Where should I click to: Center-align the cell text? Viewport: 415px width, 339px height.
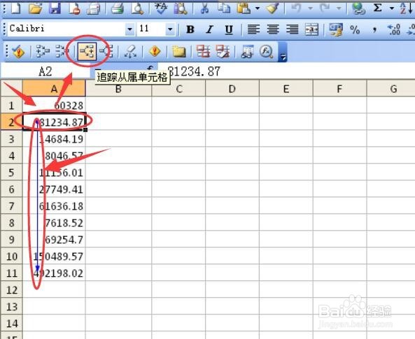coord(273,29)
